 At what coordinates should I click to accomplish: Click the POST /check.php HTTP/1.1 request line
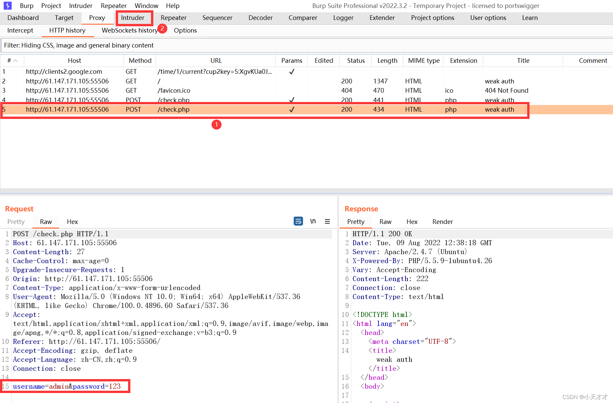(61, 234)
